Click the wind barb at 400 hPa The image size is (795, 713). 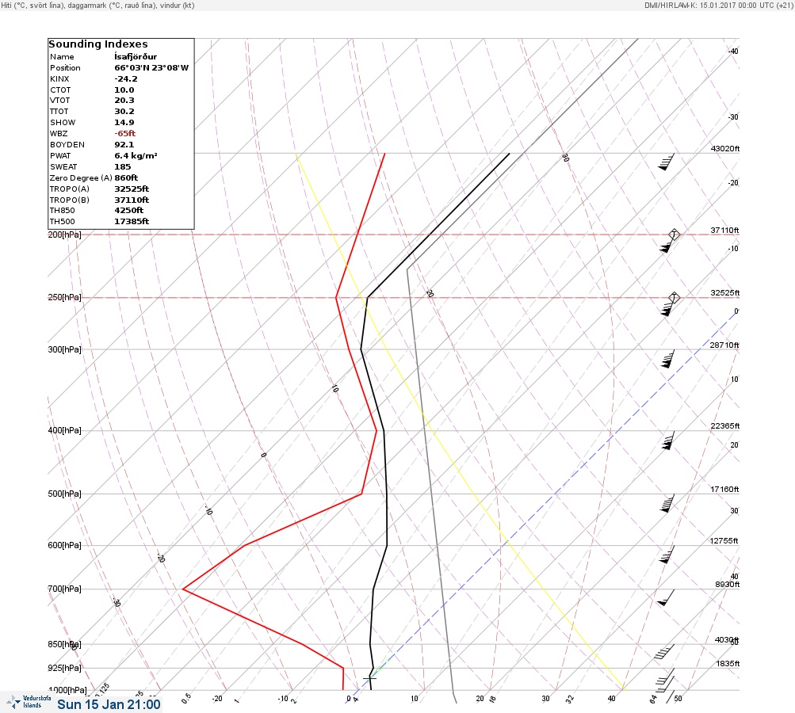pos(668,440)
